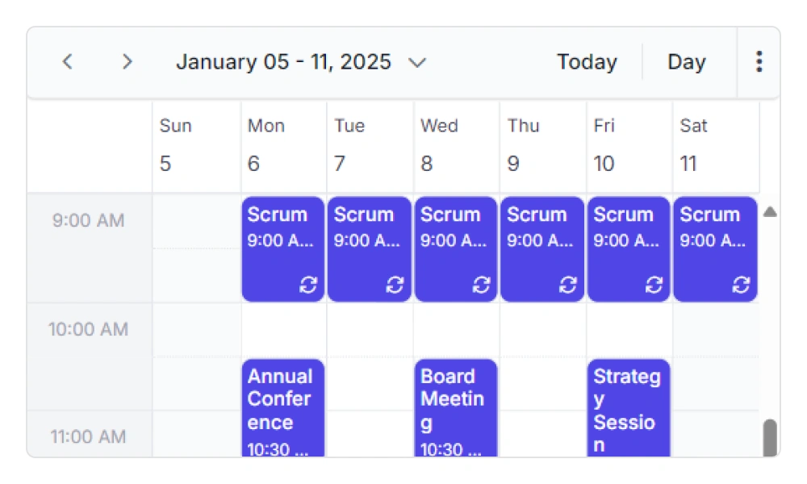Open the Annual Conference event

282,403
